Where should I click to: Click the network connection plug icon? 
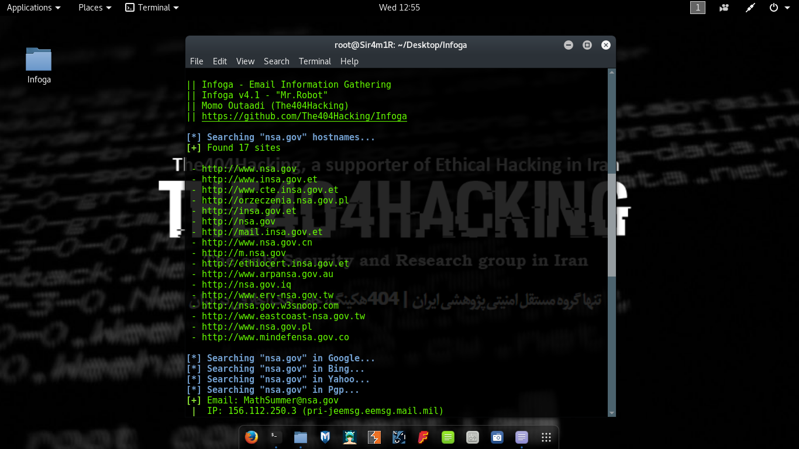pyautogui.click(x=751, y=8)
